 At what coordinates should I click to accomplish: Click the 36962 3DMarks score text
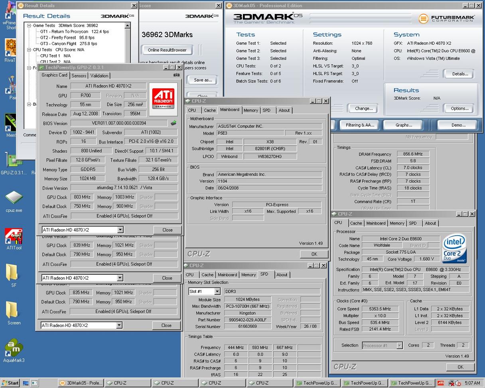click(x=167, y=35)
